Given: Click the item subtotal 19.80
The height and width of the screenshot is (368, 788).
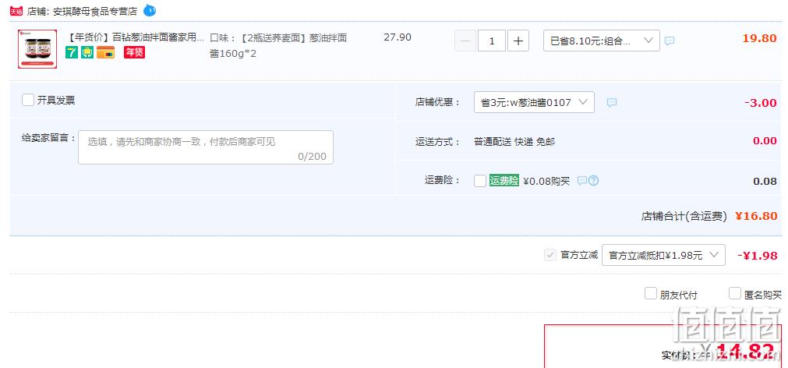Looking at the screenshot, I should point(759,38).
